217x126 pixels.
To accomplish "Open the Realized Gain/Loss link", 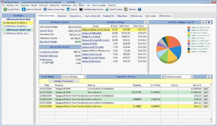I will [49, 56].
